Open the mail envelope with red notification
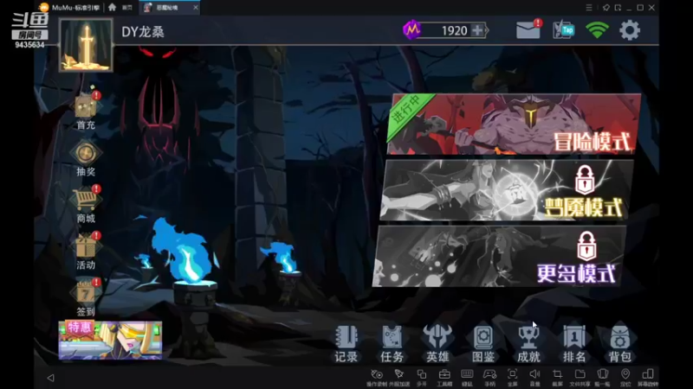693x389 pixels. coord(529,30)
